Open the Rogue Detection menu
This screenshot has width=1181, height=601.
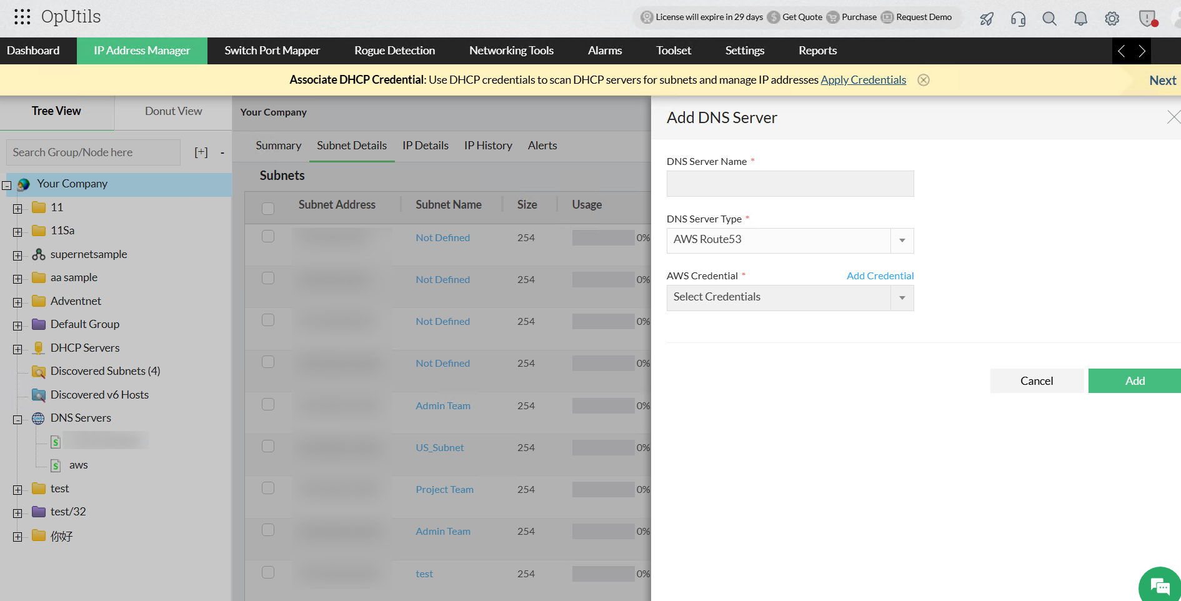394,51
